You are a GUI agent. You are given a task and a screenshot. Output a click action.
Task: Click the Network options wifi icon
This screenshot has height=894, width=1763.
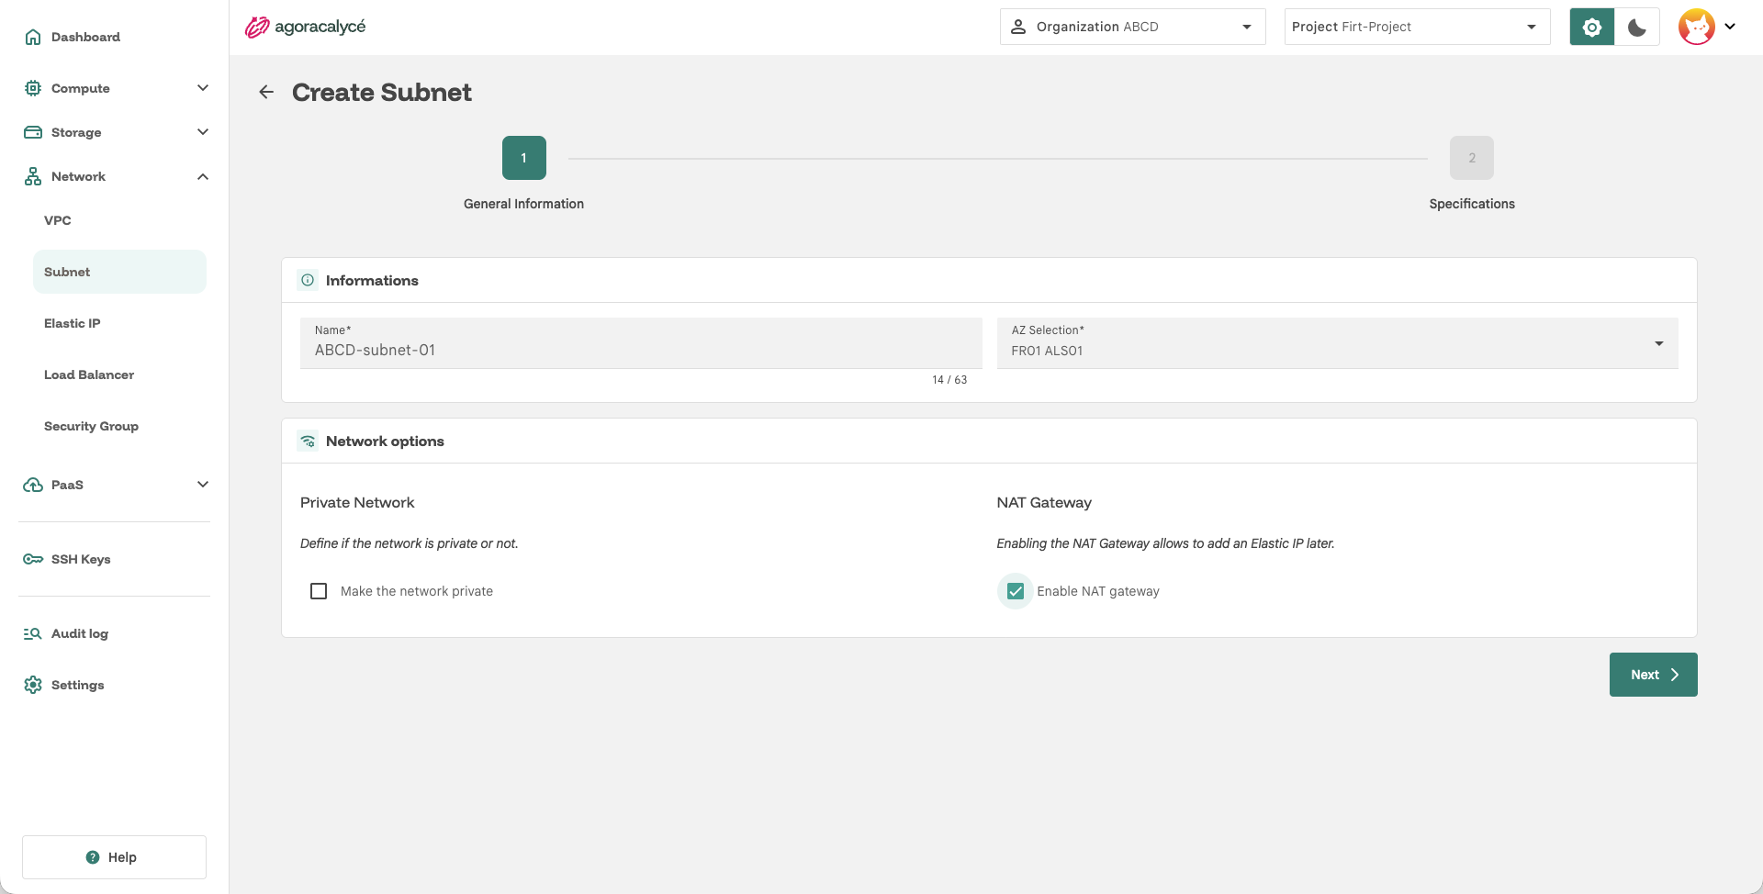(x=308, y=441)
